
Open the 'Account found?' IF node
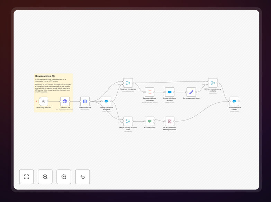[x=150, y=121]
